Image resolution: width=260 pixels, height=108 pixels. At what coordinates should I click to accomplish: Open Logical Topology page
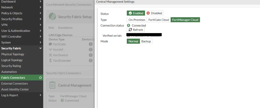pyautogui.click(x=21, y=60)
